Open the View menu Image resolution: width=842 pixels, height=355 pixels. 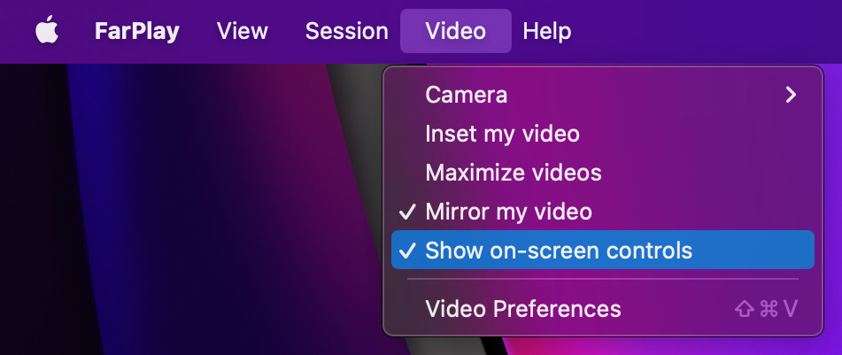pyautogui.click(x=243, y=32)
